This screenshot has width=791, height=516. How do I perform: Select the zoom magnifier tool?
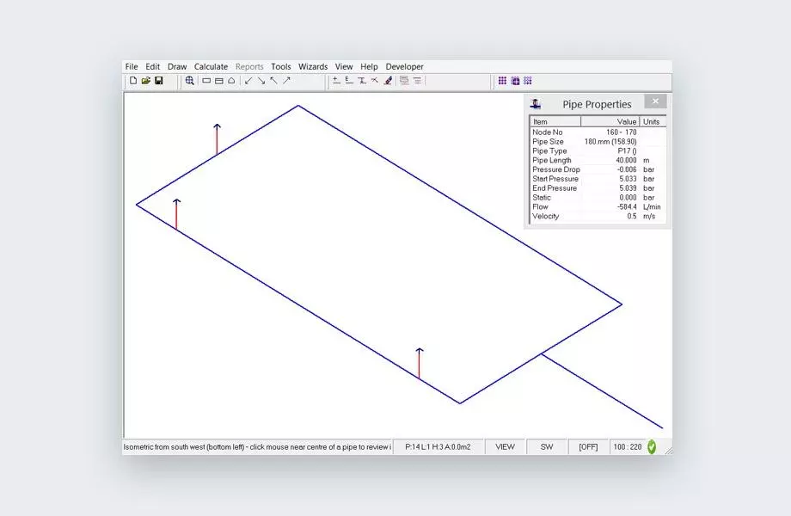[x=190, y=81]
